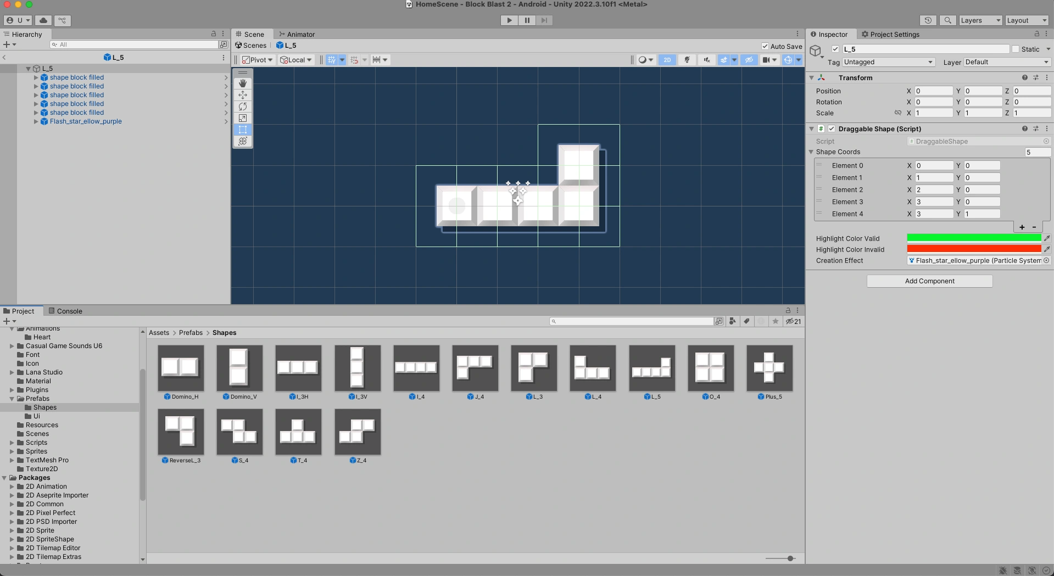Open the Layers dropdown
Screen dimensions: 1054x576
(x=981, y=20)
